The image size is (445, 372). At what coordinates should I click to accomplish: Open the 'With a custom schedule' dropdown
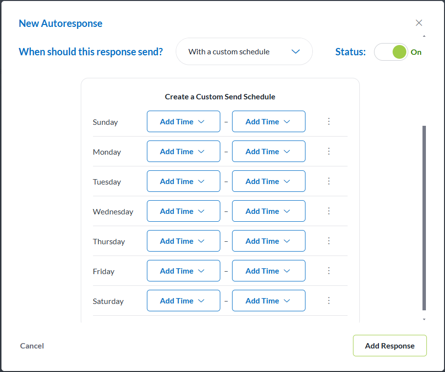[x=244, y=51]
